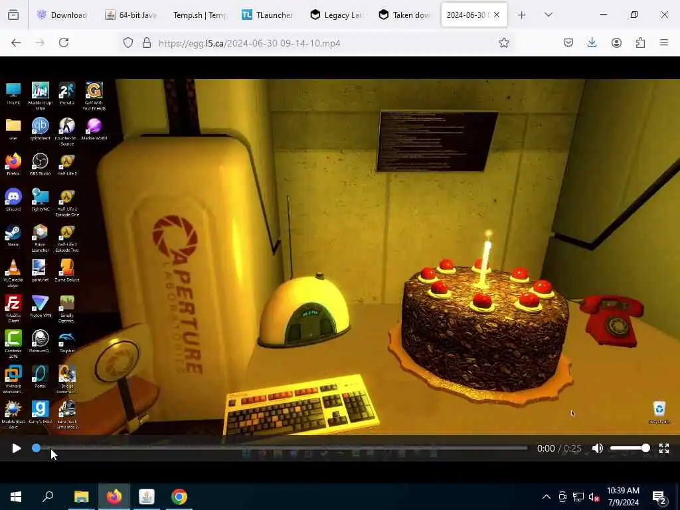Open File Explorer from the taskbar
The height and width of the screenshot is (510, 680).
tap(81, 497)
